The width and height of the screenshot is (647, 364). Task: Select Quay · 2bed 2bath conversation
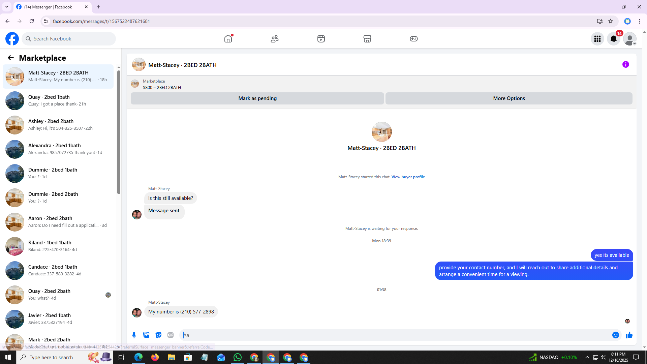(58, 295)
